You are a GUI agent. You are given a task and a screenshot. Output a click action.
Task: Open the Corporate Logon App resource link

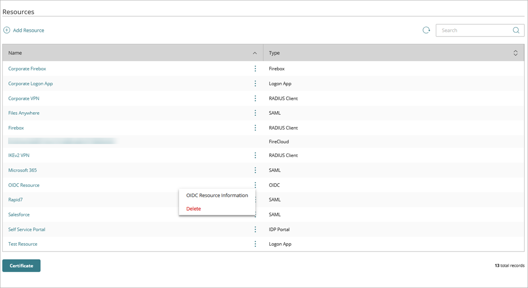[x=31, y=84]
